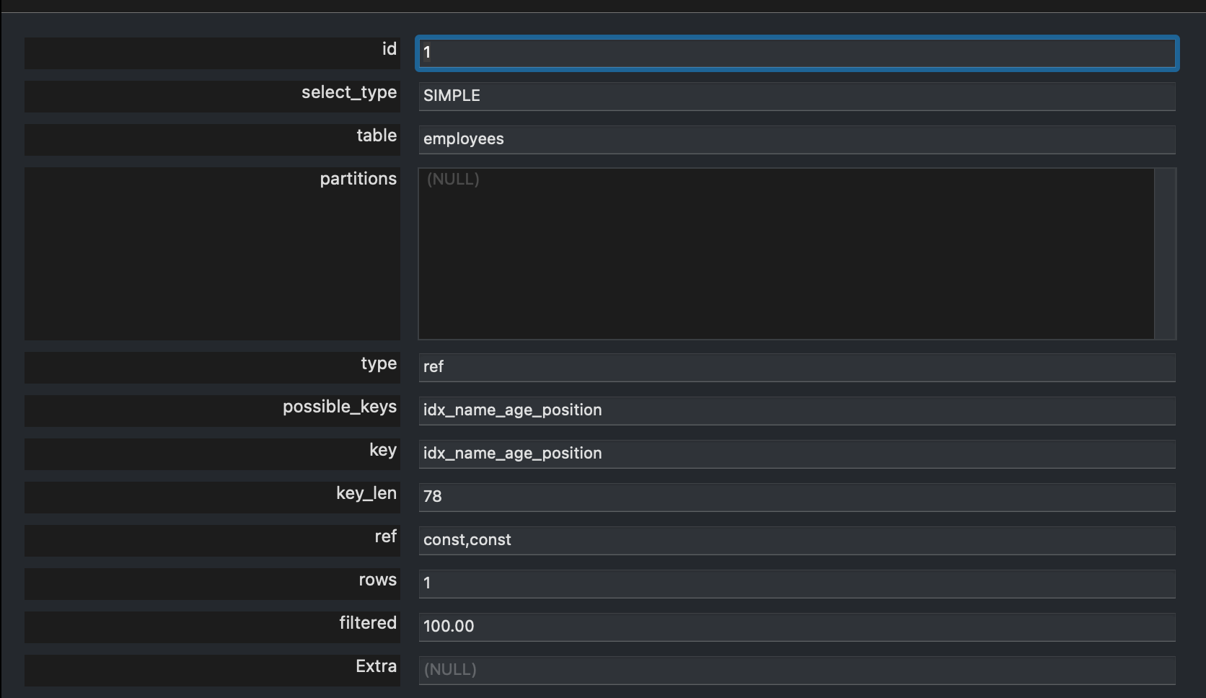
Task: Click the filtered column label
Action: point(368,623)
